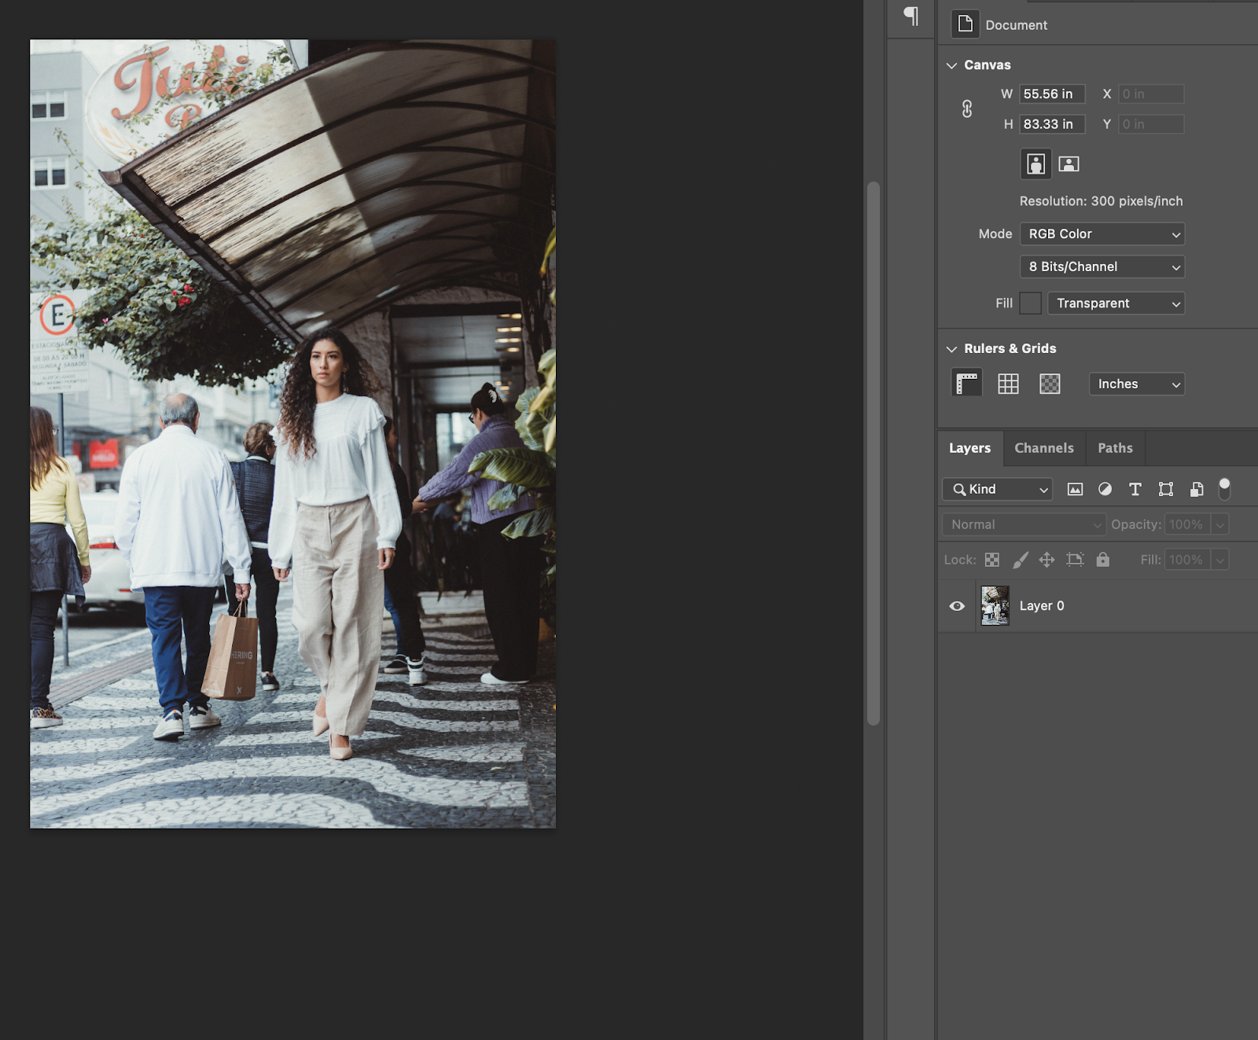Collapse the Rulers & Grids section
The width and height of the screenshot is (1258, 1040).
pyautogui.click(x=951, y=349)
